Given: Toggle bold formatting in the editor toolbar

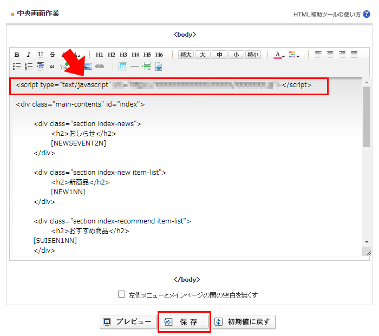Looking at the screenshot, I should (x=17, y=55).
